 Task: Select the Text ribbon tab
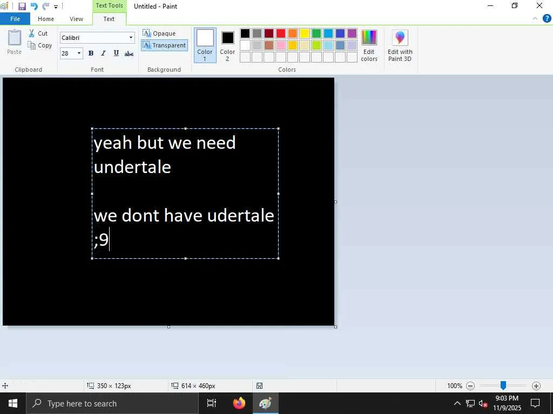click(109, 19)
